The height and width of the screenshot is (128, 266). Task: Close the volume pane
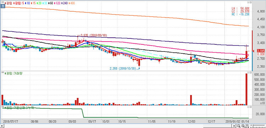pyautogui.click(x=250, y=73)
